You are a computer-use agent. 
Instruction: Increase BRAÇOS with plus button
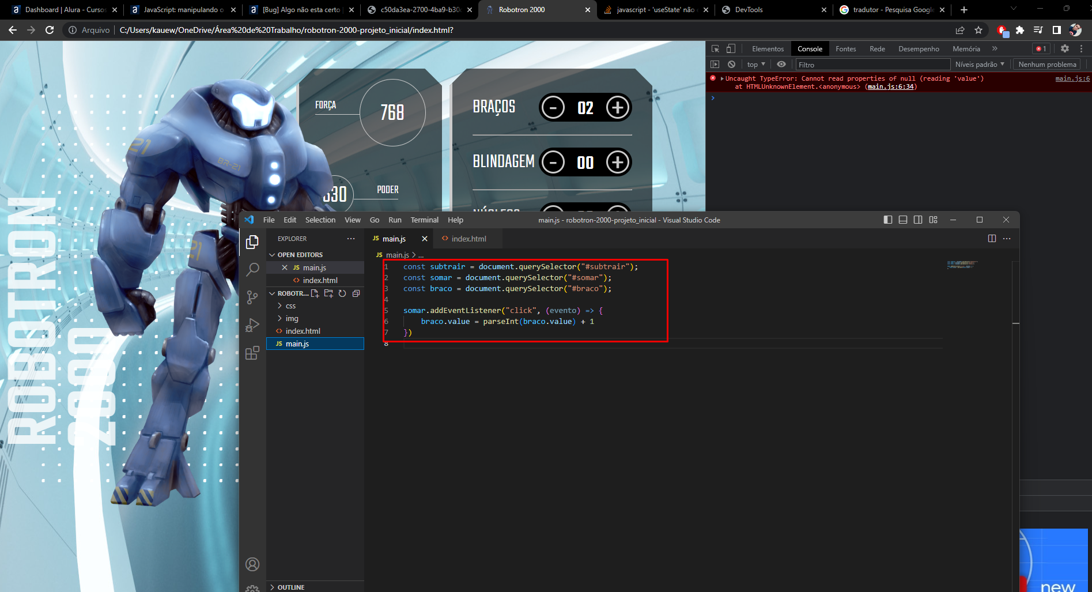coord(618,107)
